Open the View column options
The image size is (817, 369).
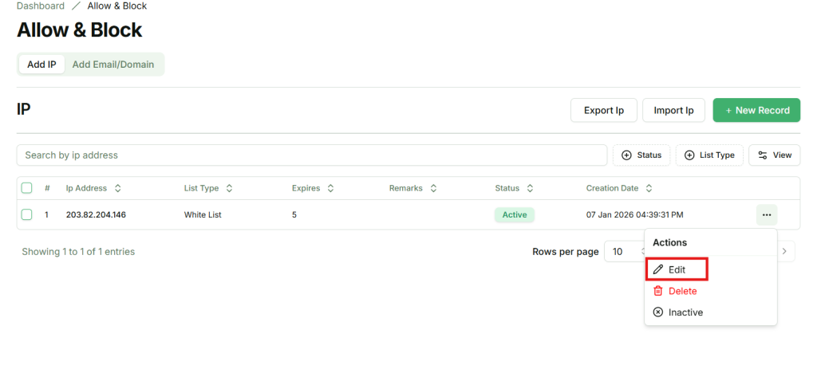(x=774, y=155)
